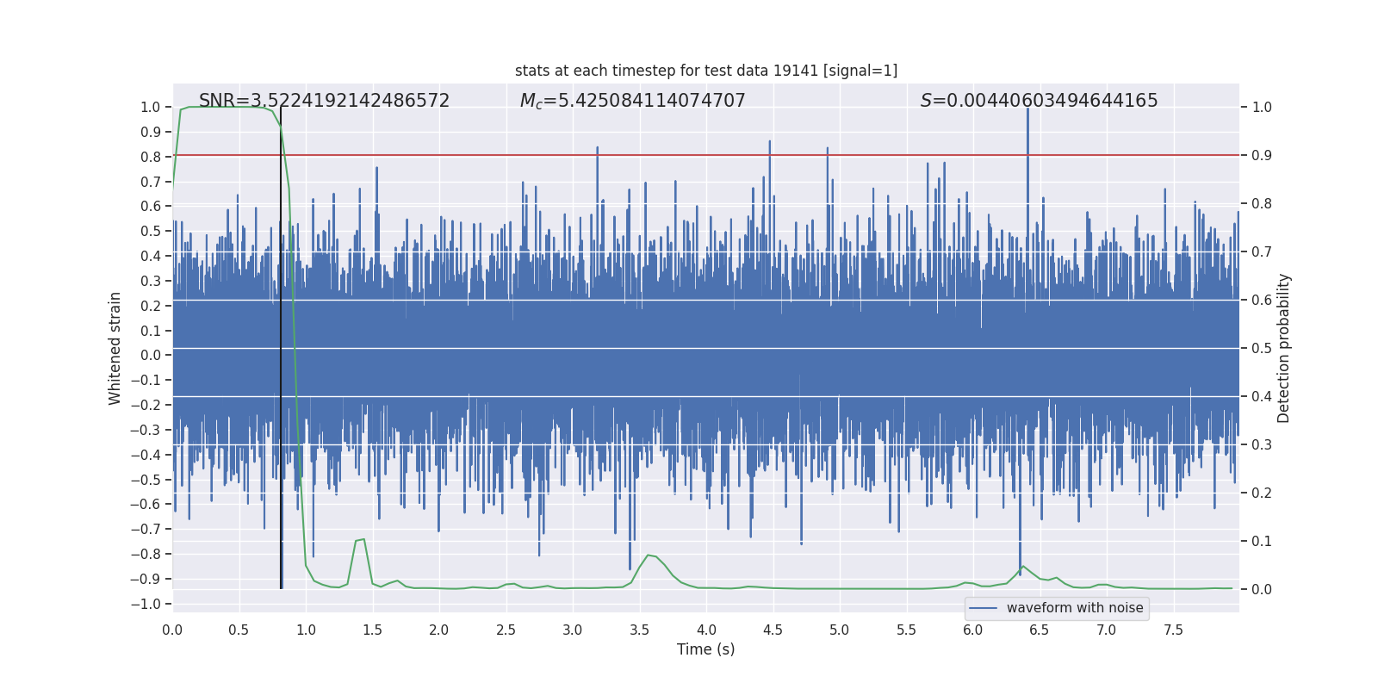
Task: Select the 3.5 tick on the Time axis
Action: click(639, 630)
